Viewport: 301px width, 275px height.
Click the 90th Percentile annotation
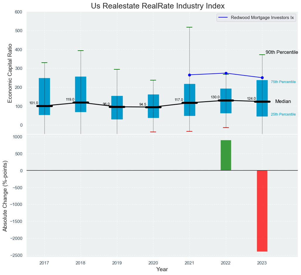pyautogui.click(x=281, y=53)
